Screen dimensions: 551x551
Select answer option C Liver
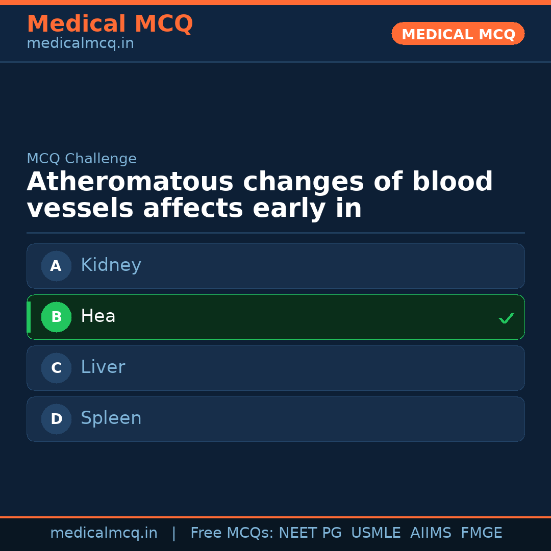pos(275,368)
